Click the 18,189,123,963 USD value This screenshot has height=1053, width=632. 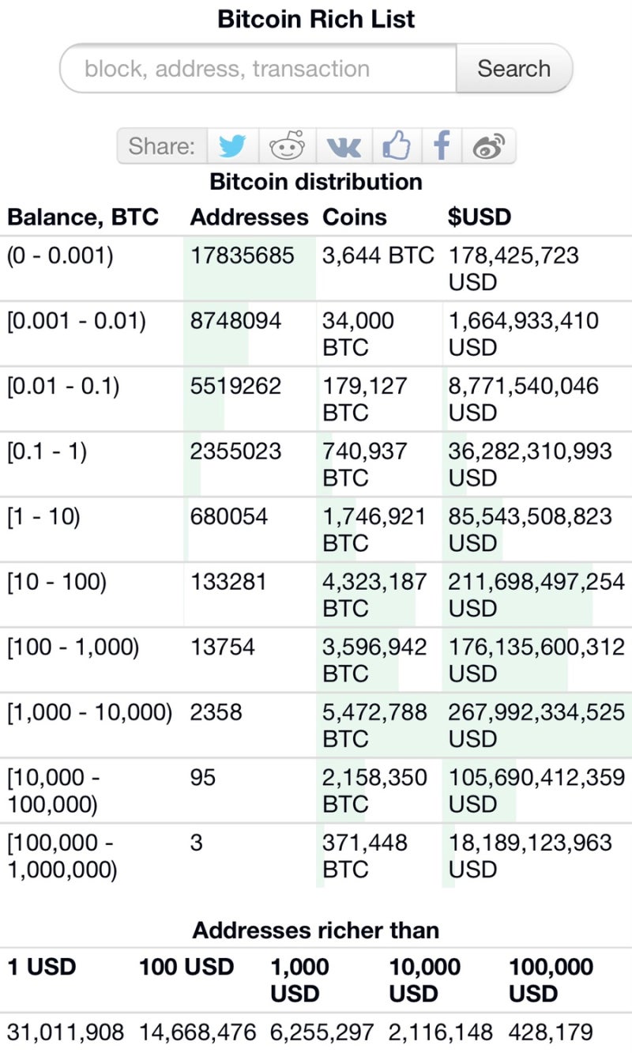tap(530, 855)
